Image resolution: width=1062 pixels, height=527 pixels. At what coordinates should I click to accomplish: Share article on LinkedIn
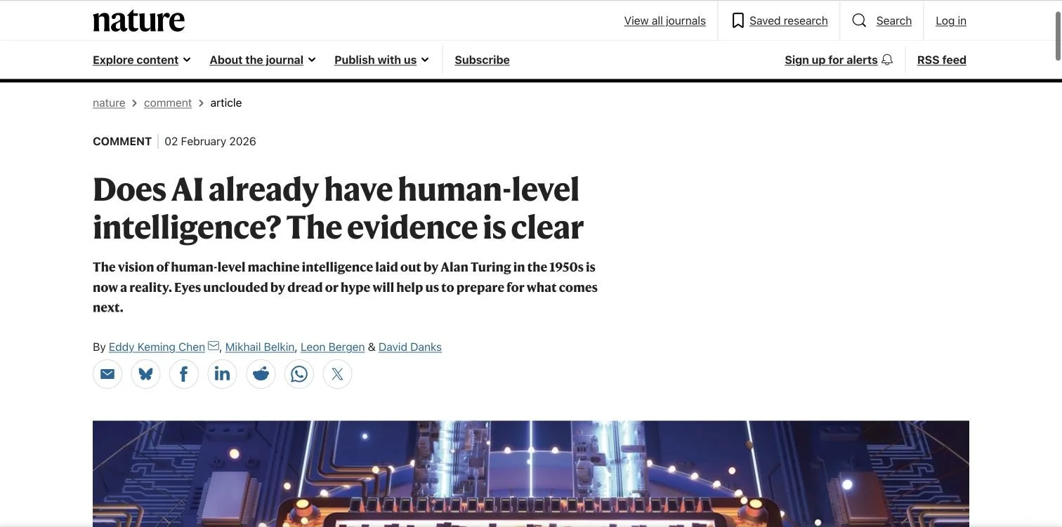pyautogui.click(x=222, y=374)
